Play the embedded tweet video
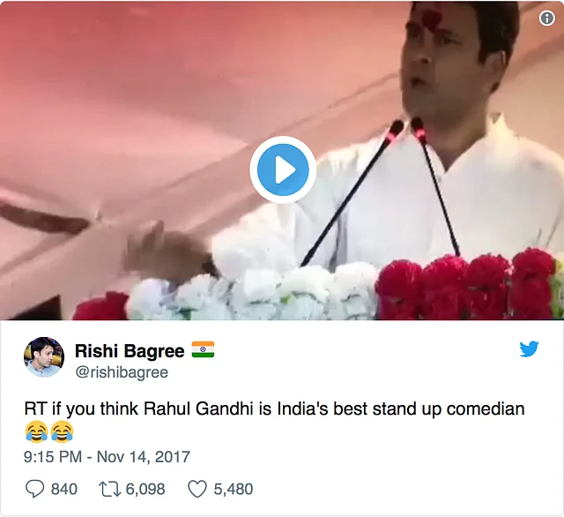Screen dimensions: 564x517 point(283,169)
